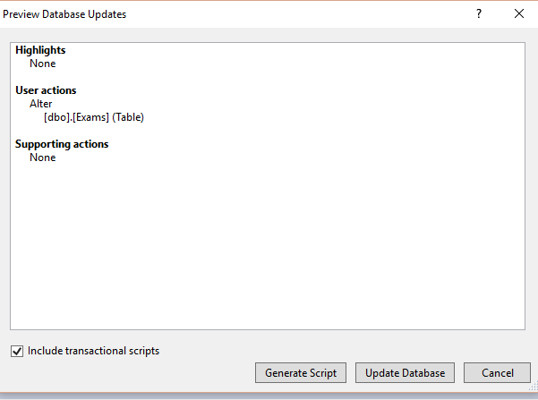
Task: Close the Preview Database Updates dialog
Action: tap(519, 14)
